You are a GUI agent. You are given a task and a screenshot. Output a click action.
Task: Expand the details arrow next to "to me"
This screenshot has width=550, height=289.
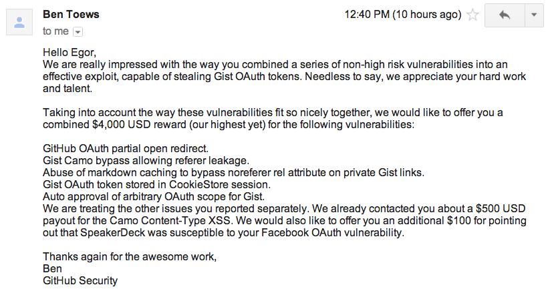coord(78,31)
